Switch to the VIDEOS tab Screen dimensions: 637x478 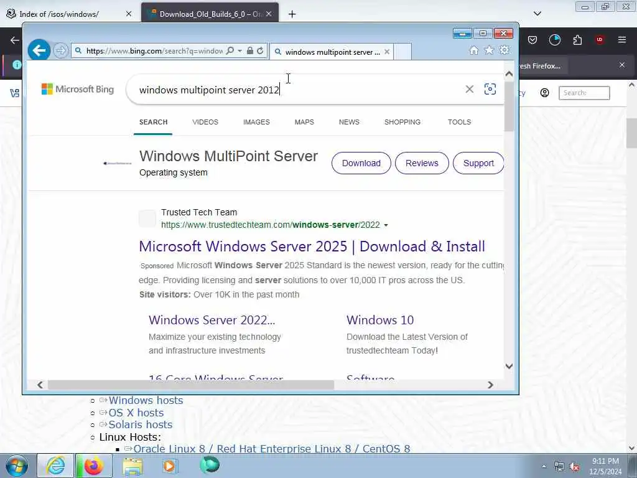pos(205,122)
